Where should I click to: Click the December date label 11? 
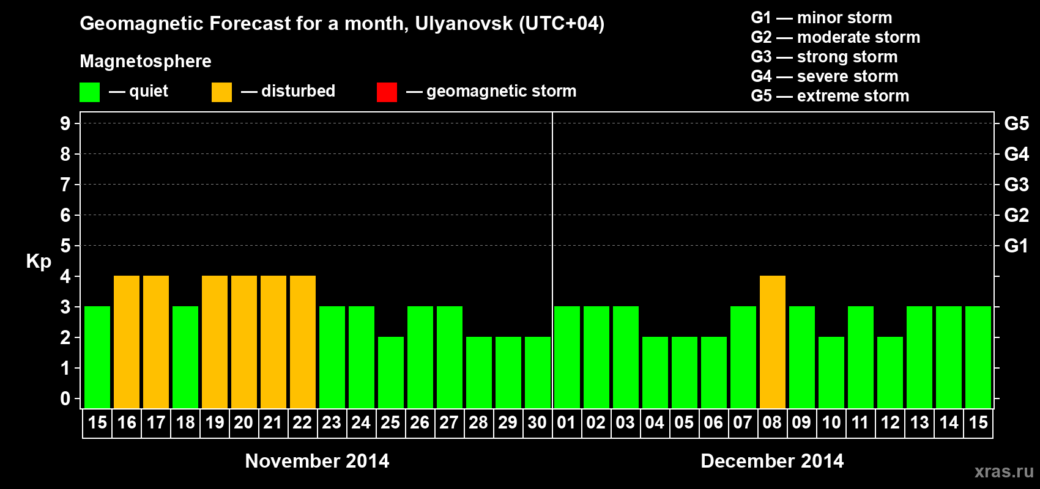860,423
